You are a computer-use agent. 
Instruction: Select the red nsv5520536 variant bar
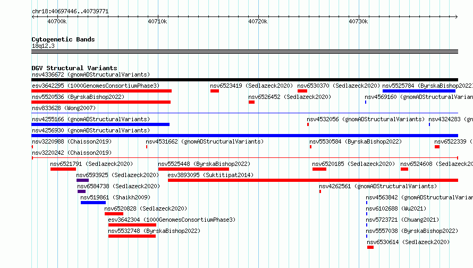[x=101, y=102]
